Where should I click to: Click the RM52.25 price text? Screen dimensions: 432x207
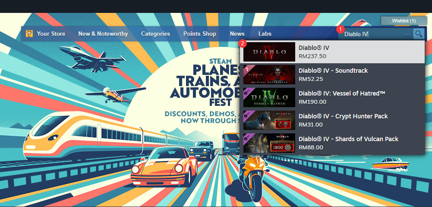point(311,79)
